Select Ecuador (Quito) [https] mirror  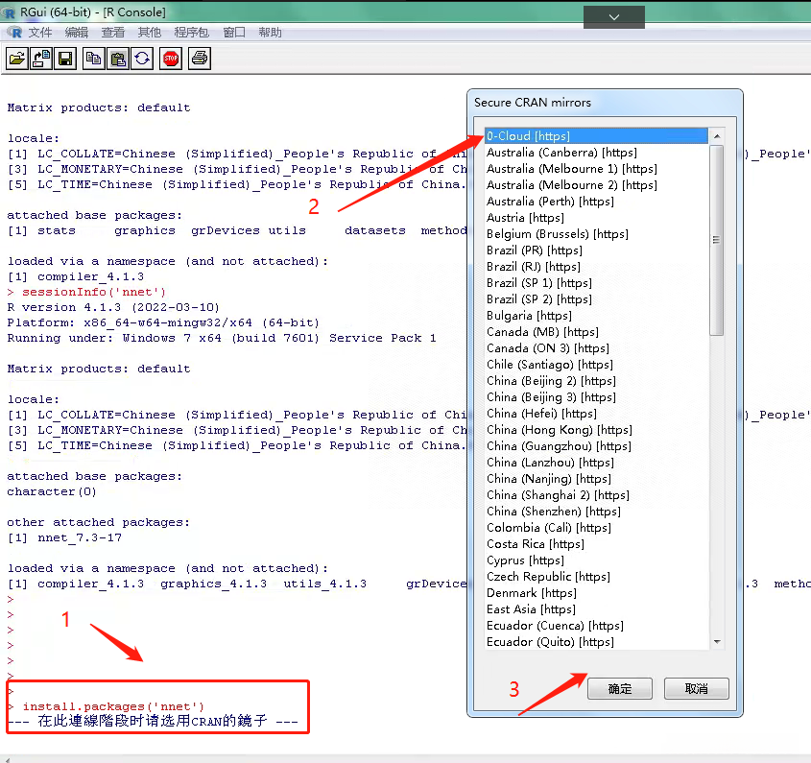coord(596,642)
